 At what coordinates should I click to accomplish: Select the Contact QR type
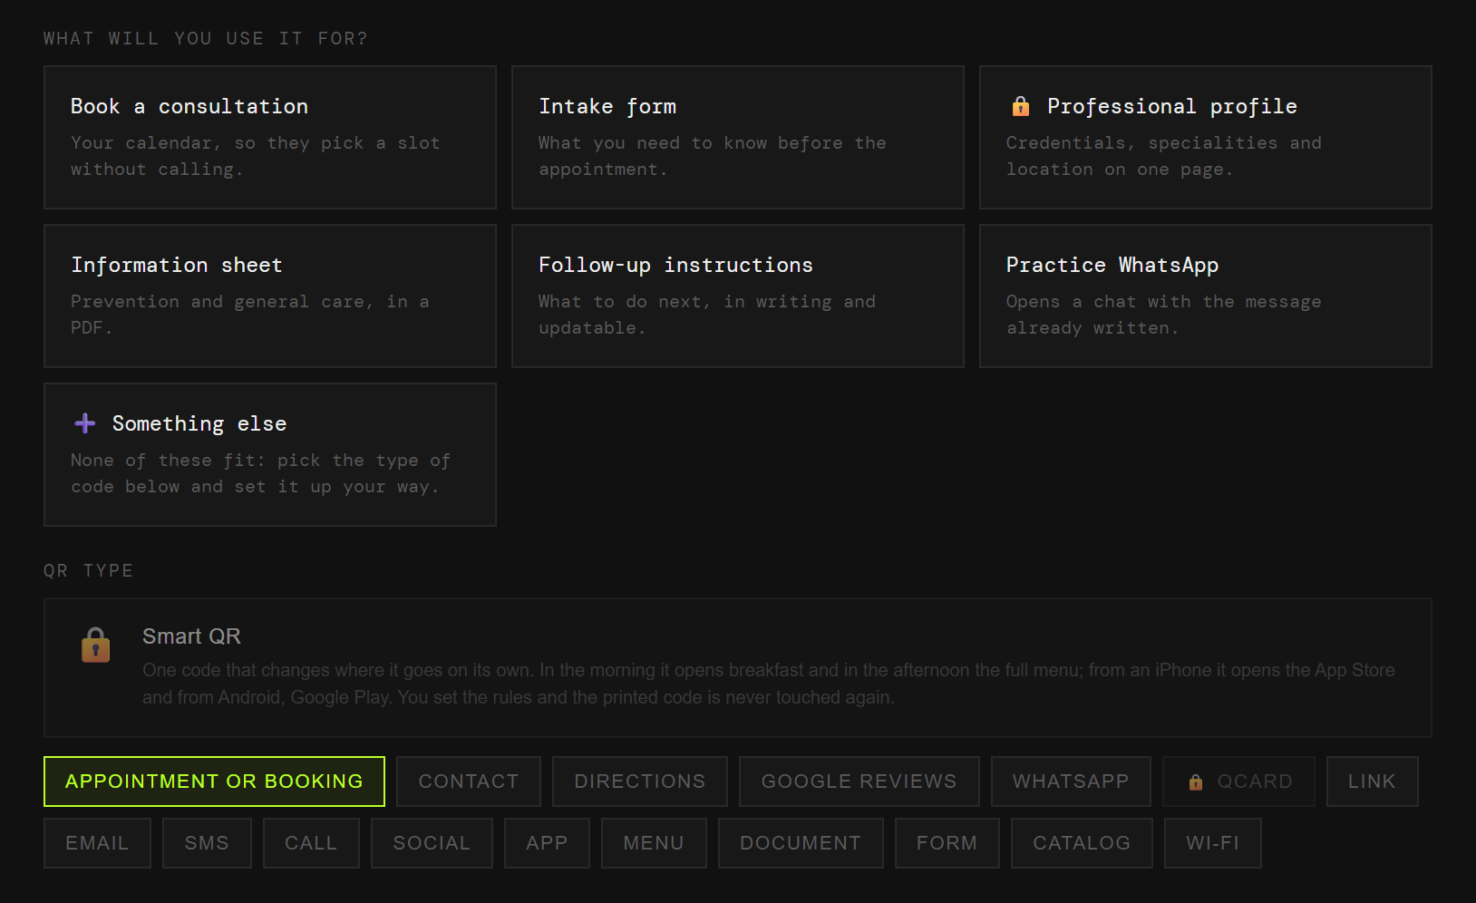[469, 782]
